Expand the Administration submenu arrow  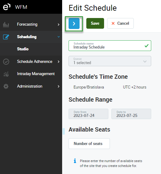tap(58, 86)
